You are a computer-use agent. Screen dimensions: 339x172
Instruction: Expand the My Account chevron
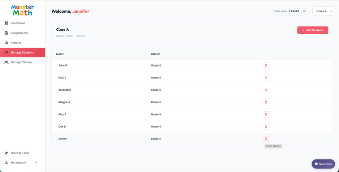(x=36, y=163)
